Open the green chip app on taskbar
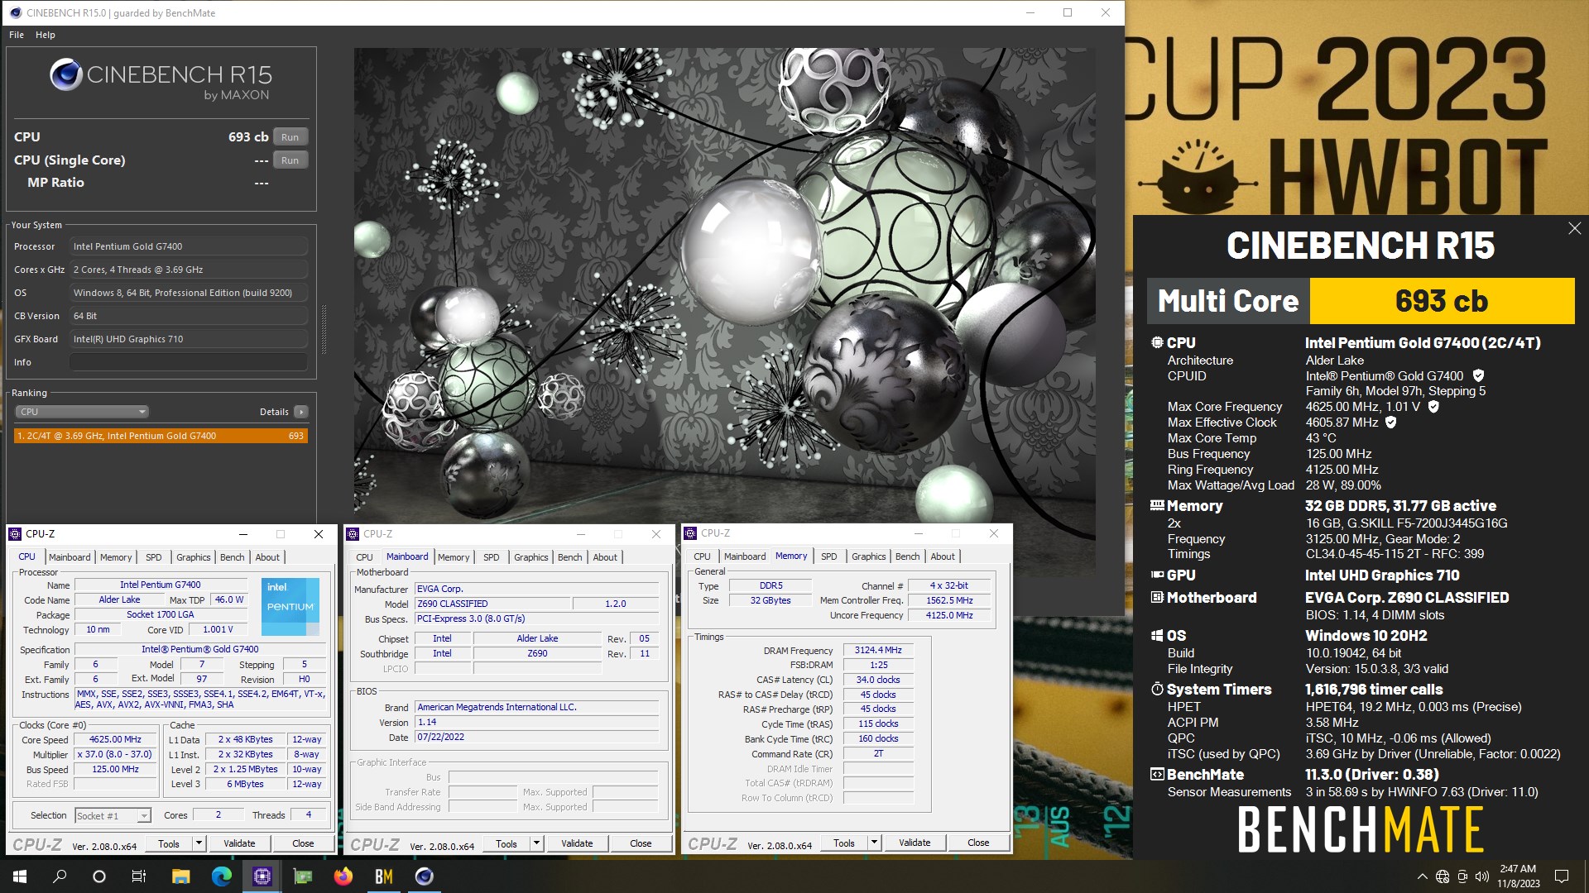Screen dimensions: 1589x893 (x=302, y=876)
